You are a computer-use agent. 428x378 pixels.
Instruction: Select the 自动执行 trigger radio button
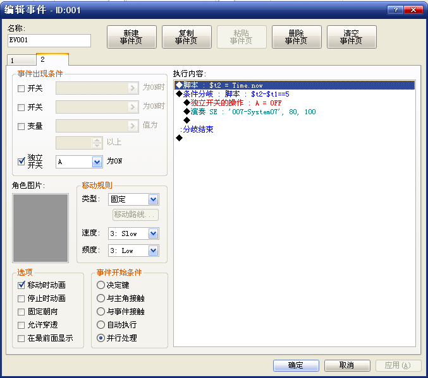click(x=101, y=325)
